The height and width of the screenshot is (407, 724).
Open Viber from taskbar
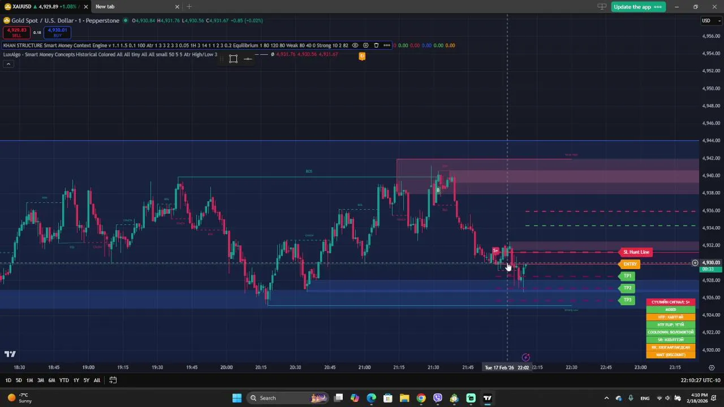pos(438,398)
